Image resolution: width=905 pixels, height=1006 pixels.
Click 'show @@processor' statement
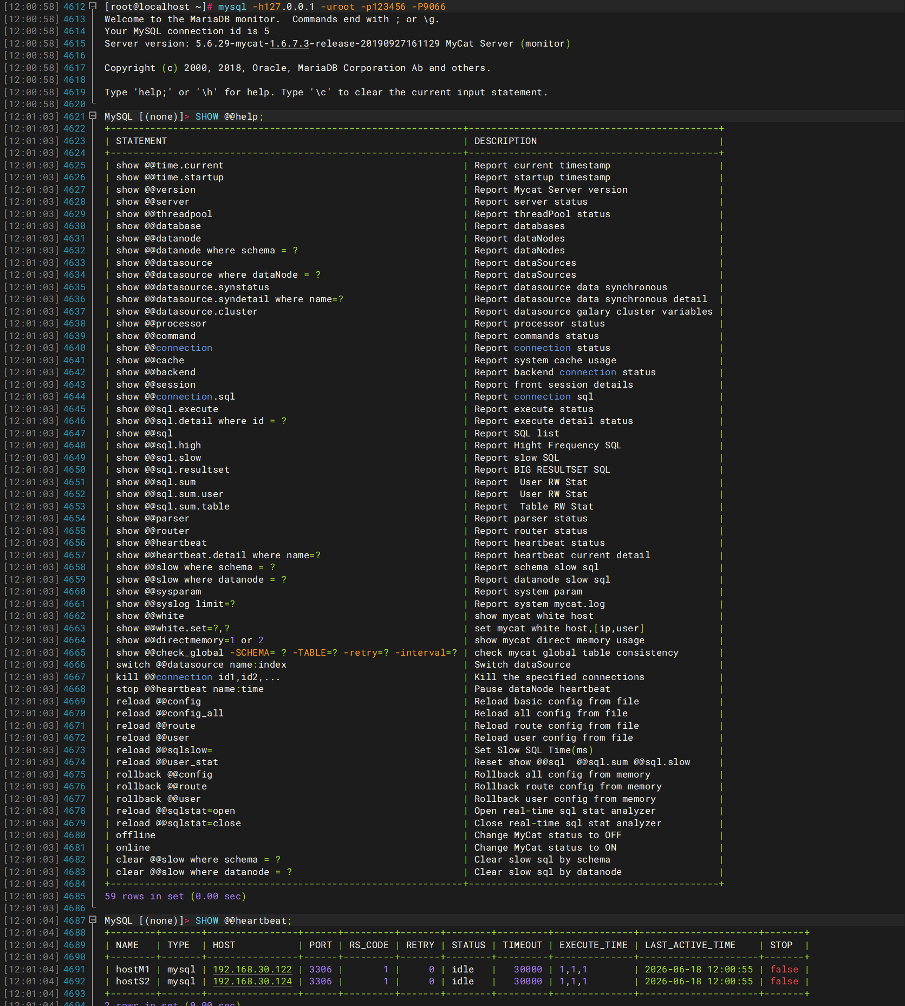[161, 323]
